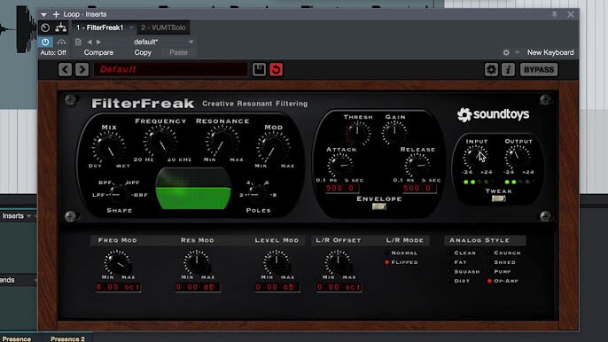Click the Frequency knob
Viewport: 608px width, 342px height.
pyautogui.click(x=160, y=143)
